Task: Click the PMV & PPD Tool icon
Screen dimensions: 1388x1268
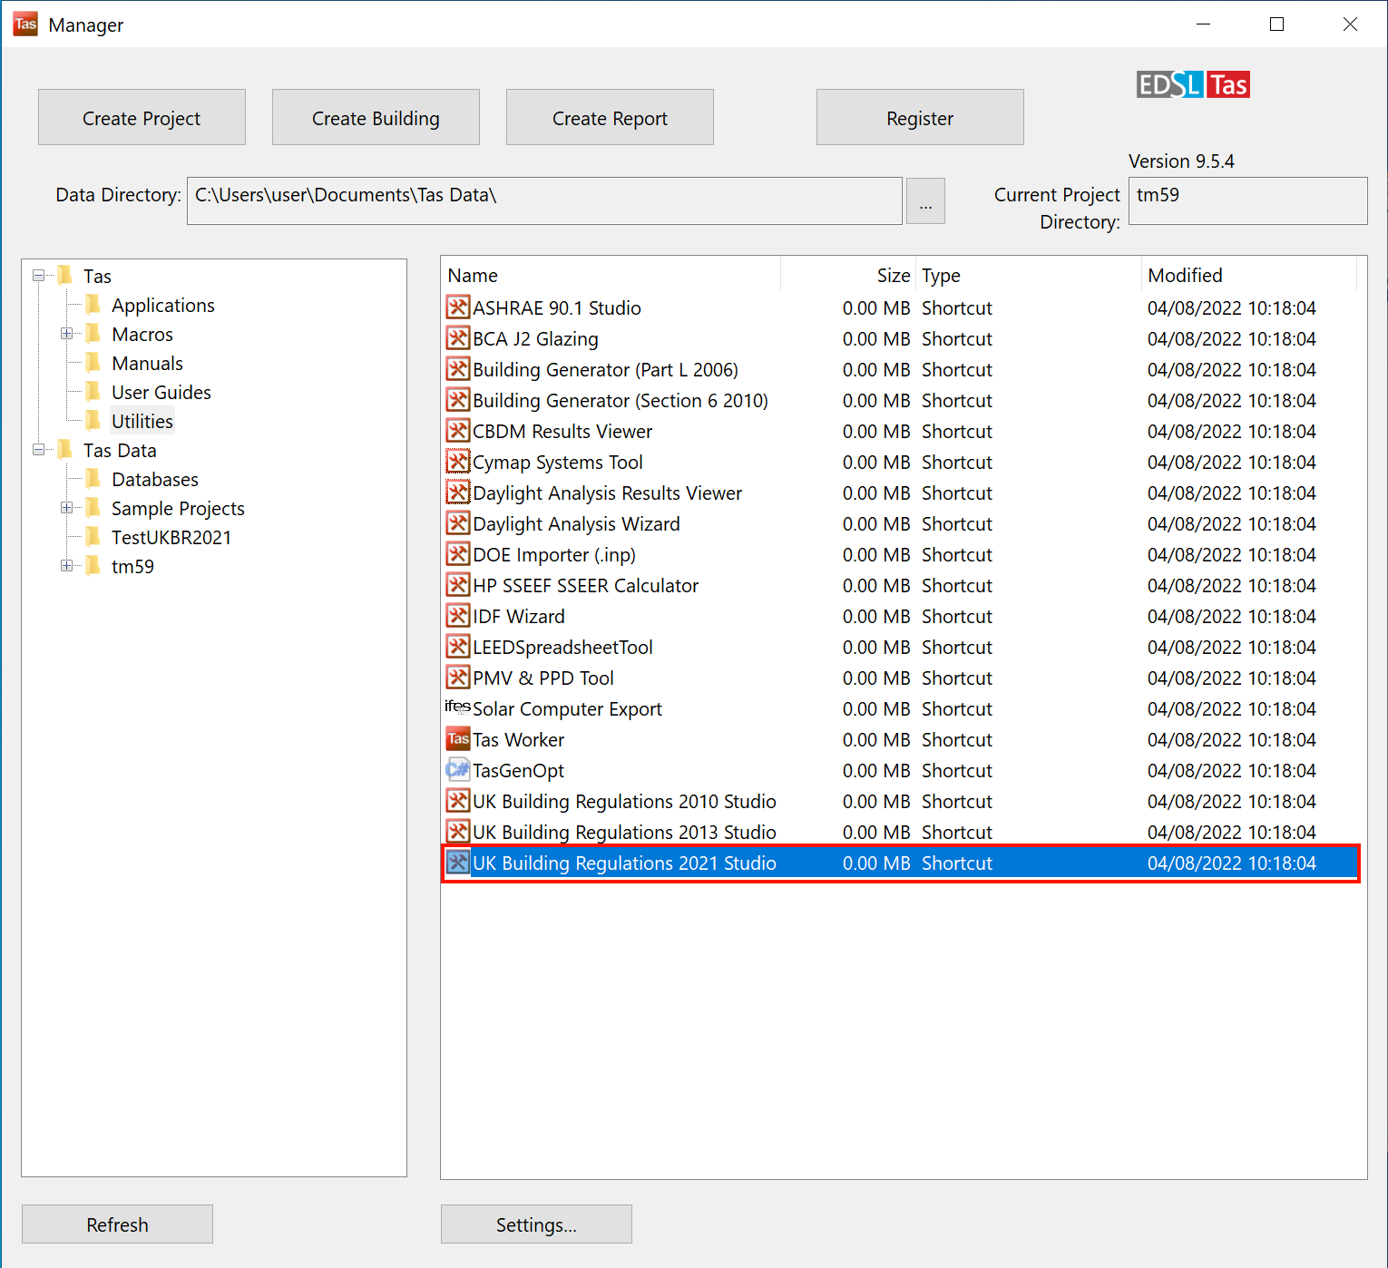Action: 458,678
